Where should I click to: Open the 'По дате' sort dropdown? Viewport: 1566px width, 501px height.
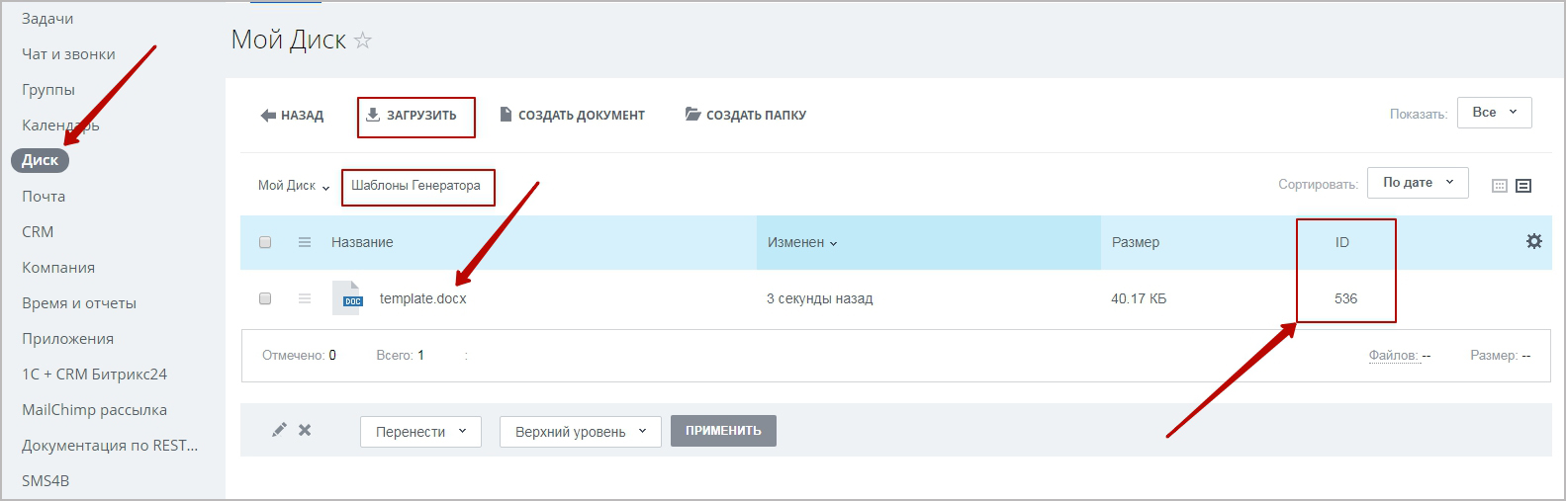tap(1417, 183)
